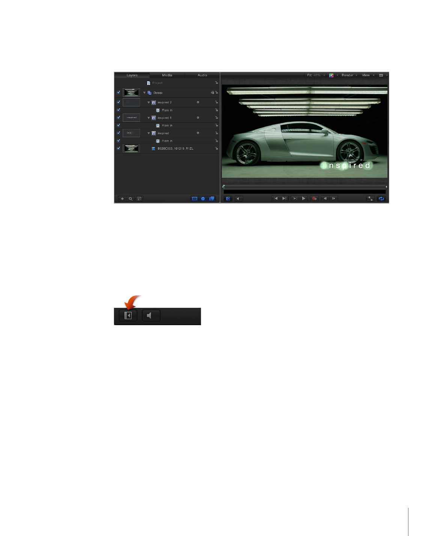Toggle the blue gear Show Behaviors button
Screen dimensions: 446x536
203,199
